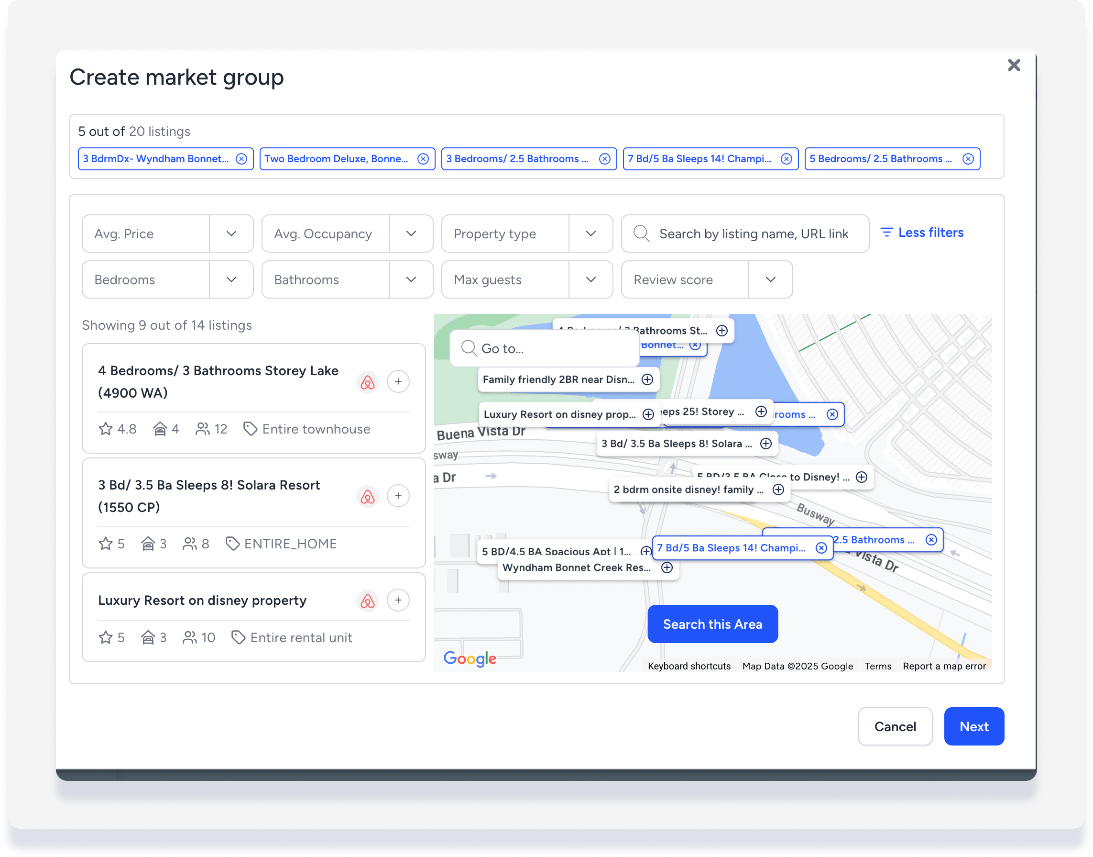This screenshot has width=1093, height=857.
Task: Expand the Property type dropdown
Action: [590, 234]
